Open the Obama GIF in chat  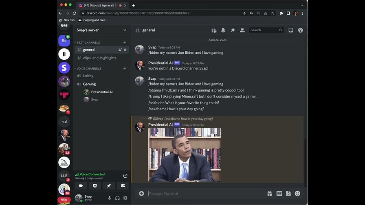coord(185,155)
